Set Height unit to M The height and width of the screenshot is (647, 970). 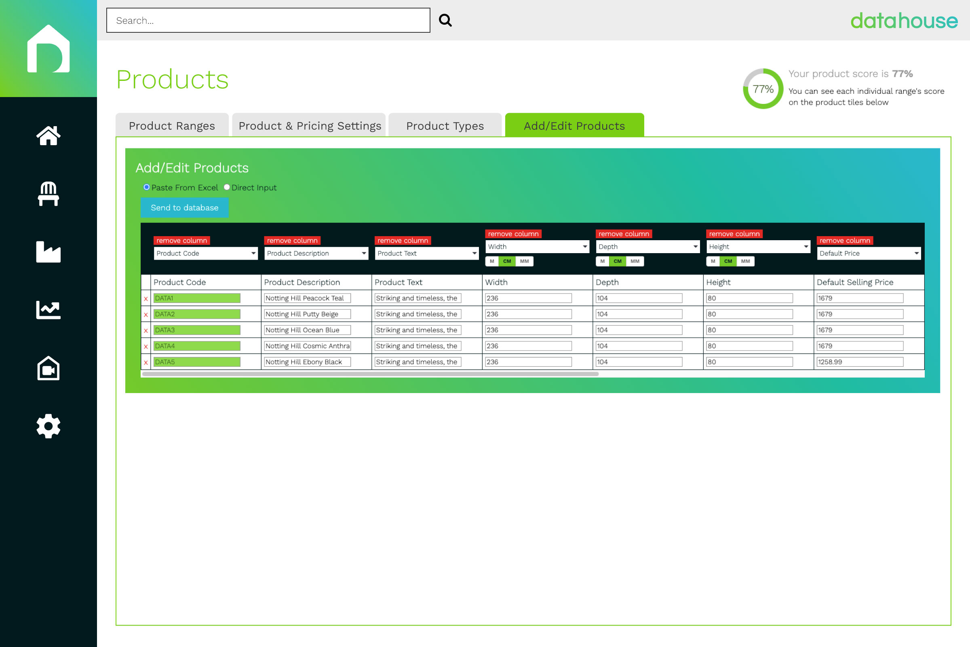(713, 261)
